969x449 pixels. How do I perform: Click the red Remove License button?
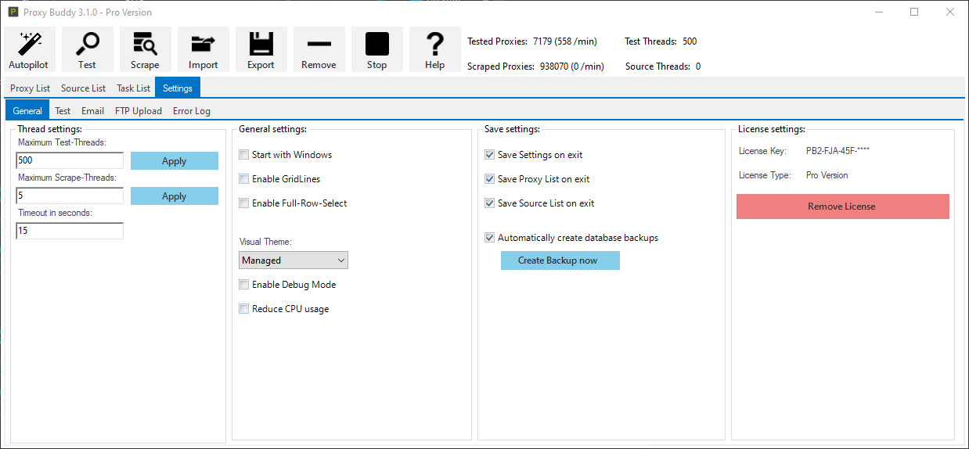(x=842, y=207)
